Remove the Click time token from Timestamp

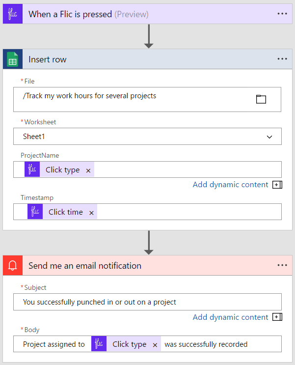(91, 212)
